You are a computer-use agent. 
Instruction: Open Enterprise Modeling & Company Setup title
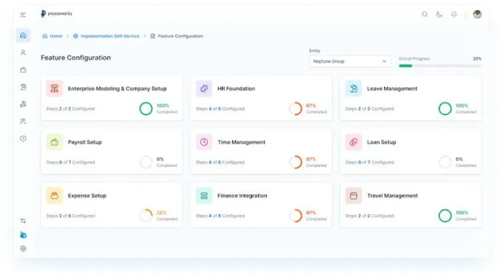click(117, 88)
